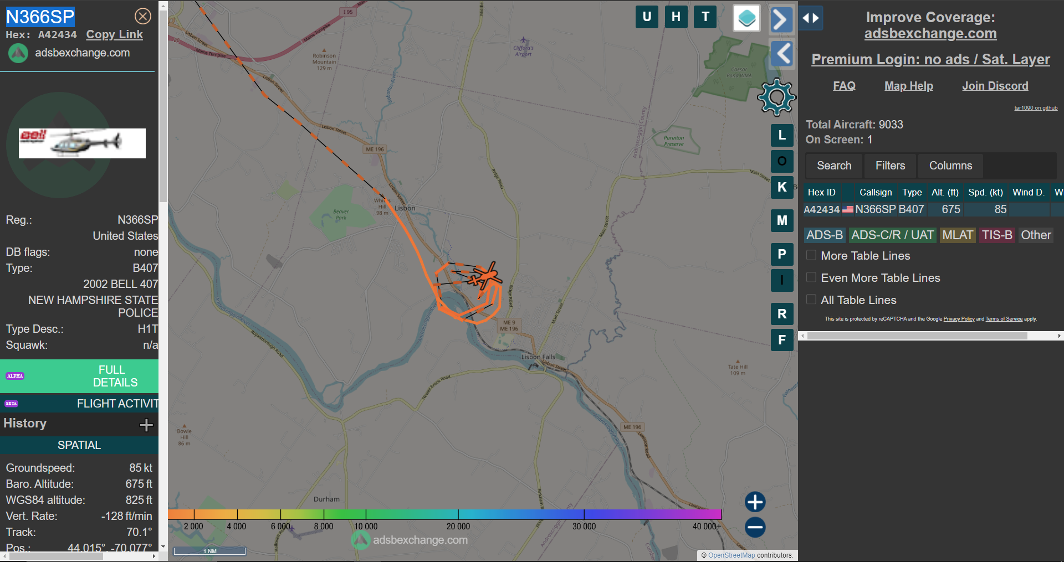Zoom out with the minus button
Image resolution: width=1064 pixels, height=562 pixels.
click(755, 527)
